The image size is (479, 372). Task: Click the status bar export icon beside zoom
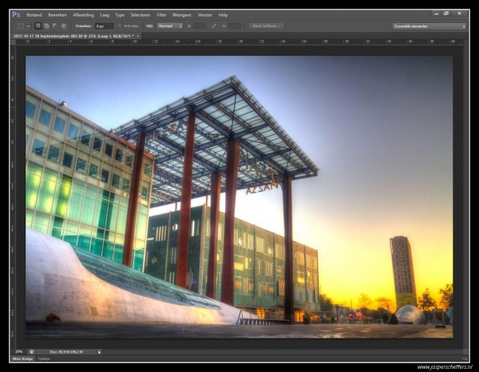tap(32, 351)
